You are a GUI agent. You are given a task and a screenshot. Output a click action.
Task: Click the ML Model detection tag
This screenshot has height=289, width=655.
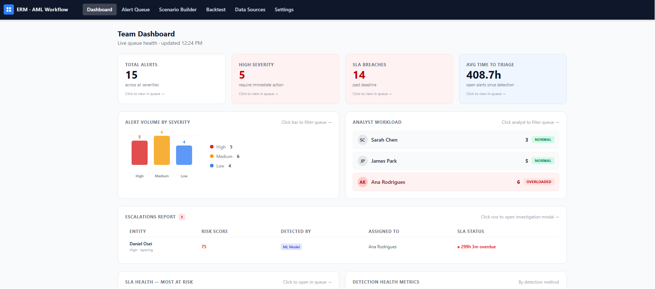[291, 247]
